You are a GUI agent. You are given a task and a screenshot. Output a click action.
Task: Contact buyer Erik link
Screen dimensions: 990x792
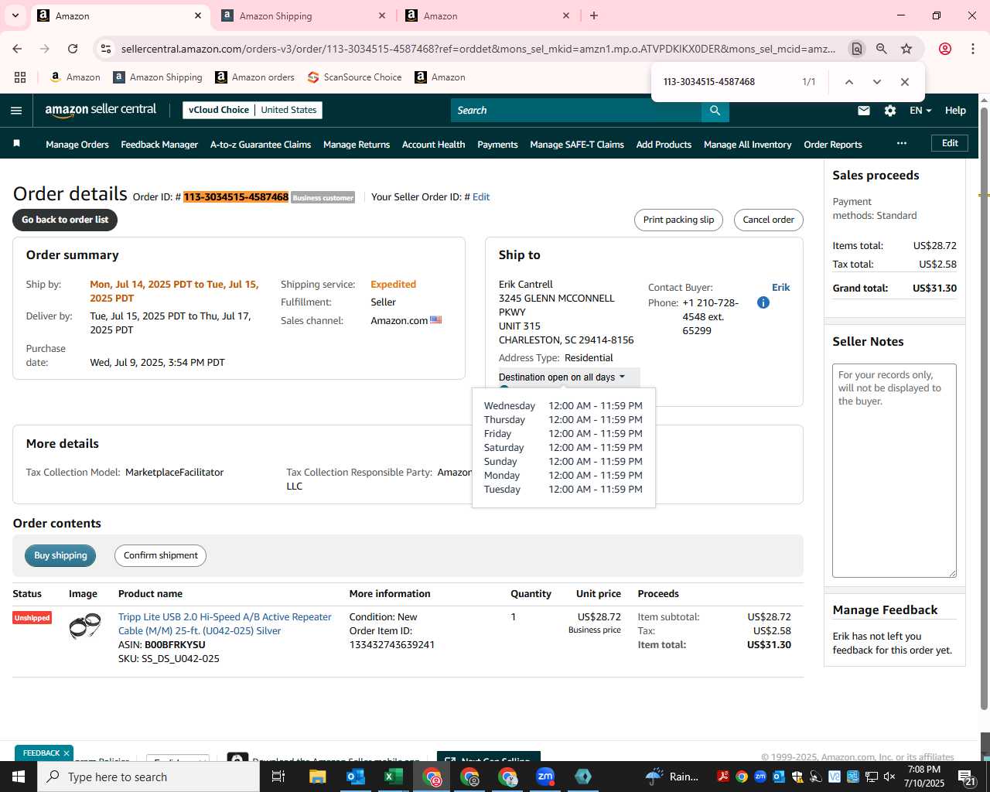coord(781,288)
